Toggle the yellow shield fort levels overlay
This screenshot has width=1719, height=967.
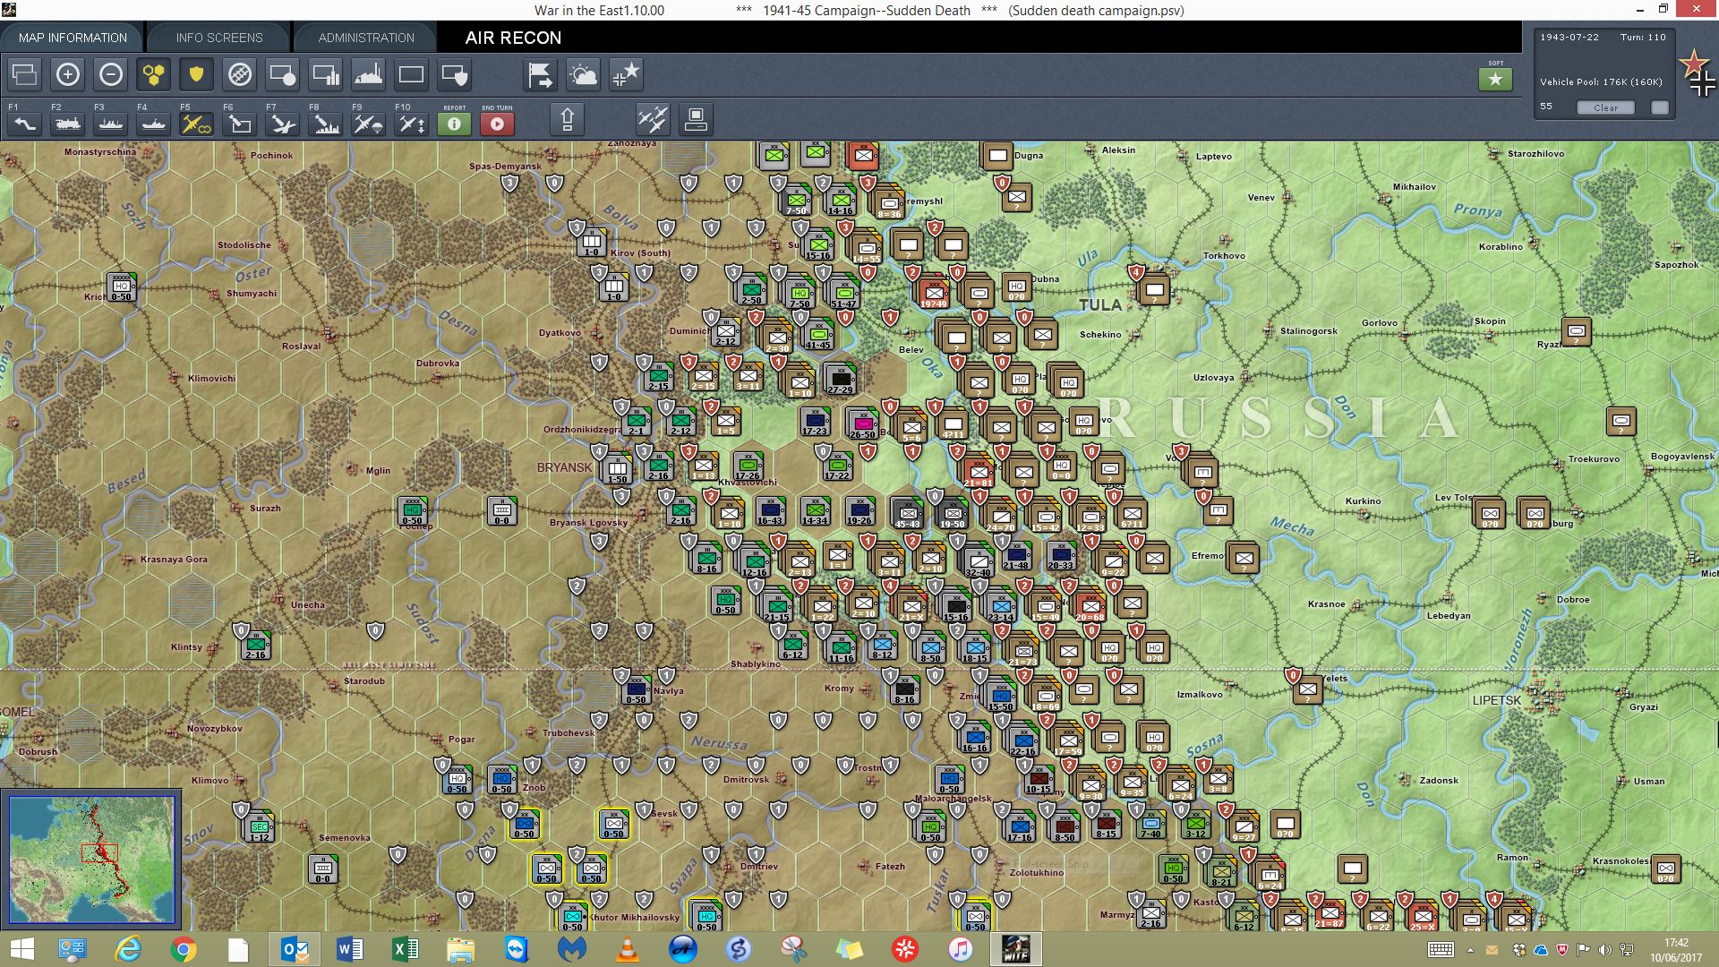pyautogui.click(x=196, y=74)
